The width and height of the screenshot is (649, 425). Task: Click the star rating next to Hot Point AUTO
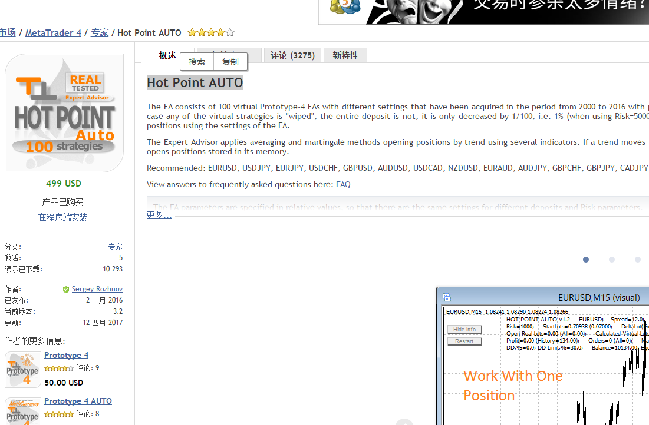coord(211,32)
